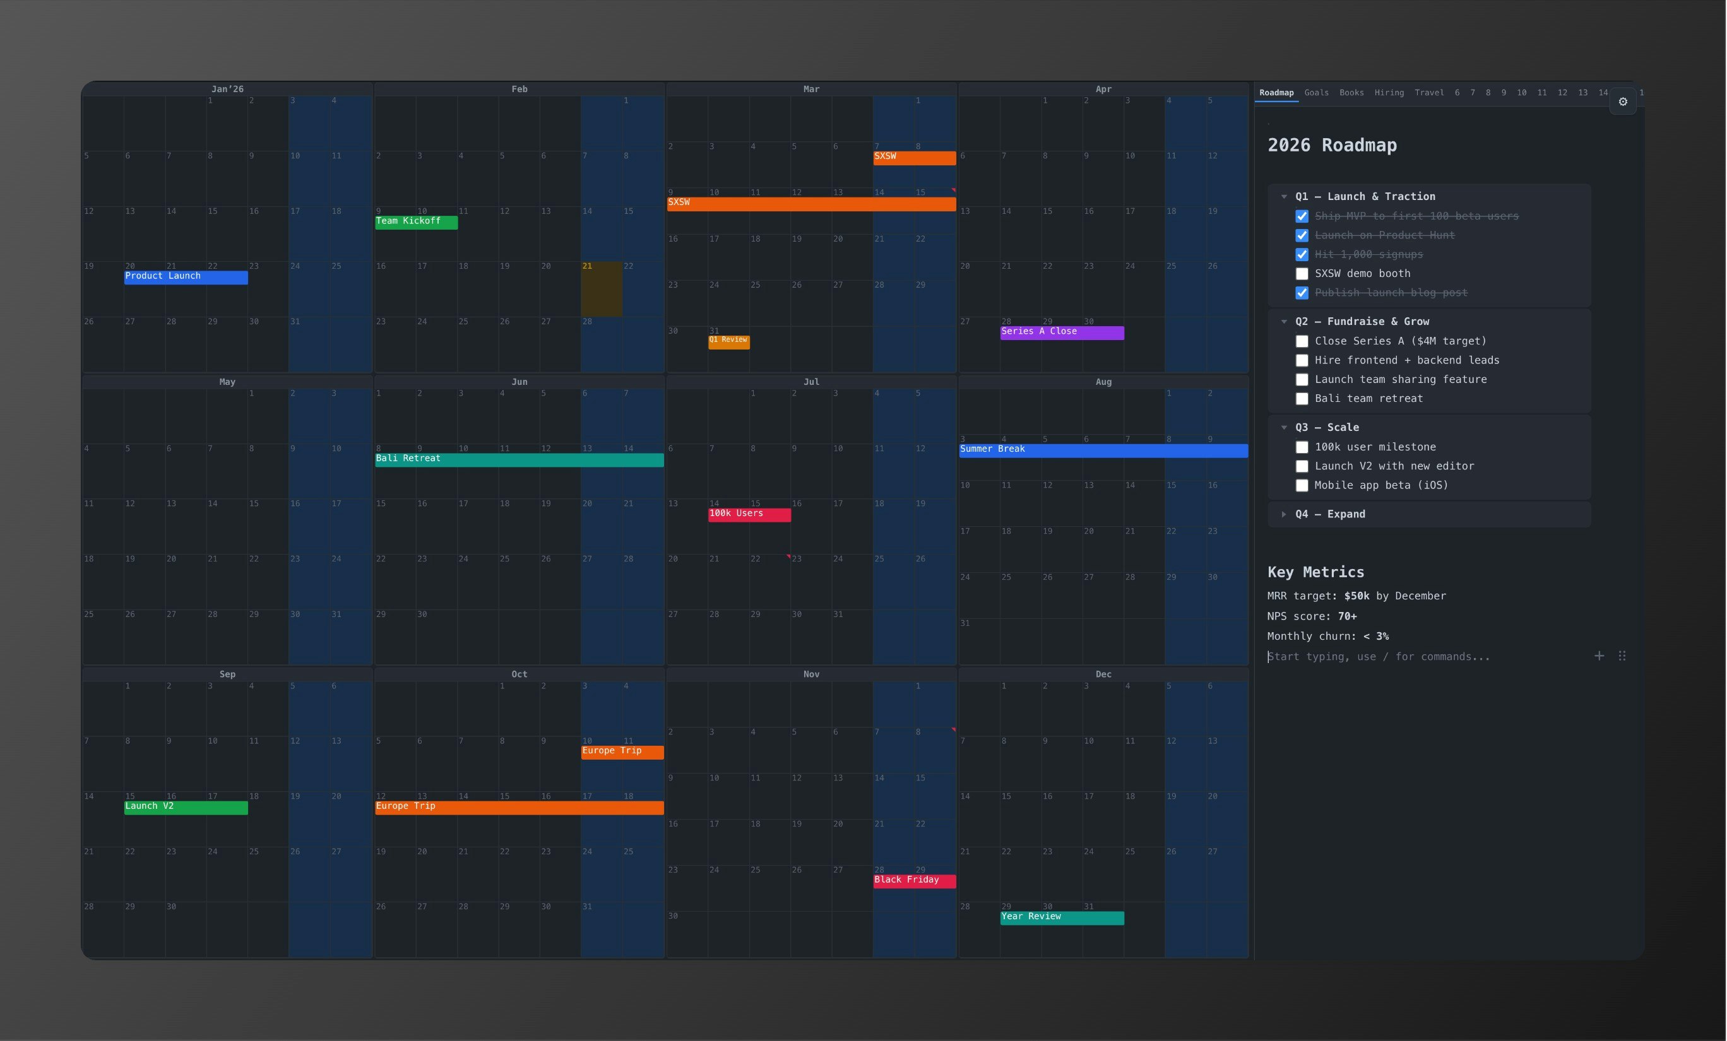The height and width of the screenshot is (1041, 1727).
Task: Uncheck the Hit 1,000 signups task
Action: (x=1302, y=254)
